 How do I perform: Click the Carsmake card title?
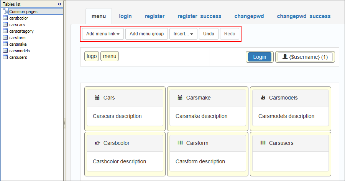[x=198, y=98]
